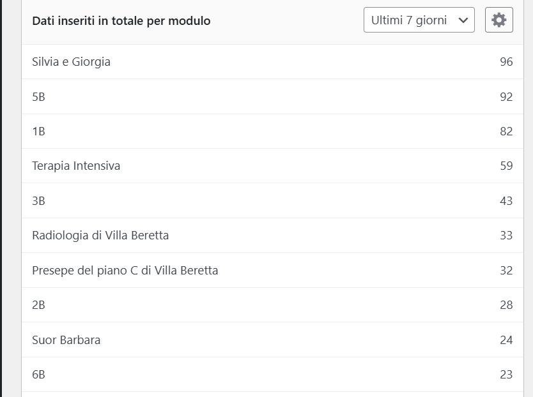The image size is (533, 397).
Task: Click the entry count 33 for Radiologia
Action: 506,236
